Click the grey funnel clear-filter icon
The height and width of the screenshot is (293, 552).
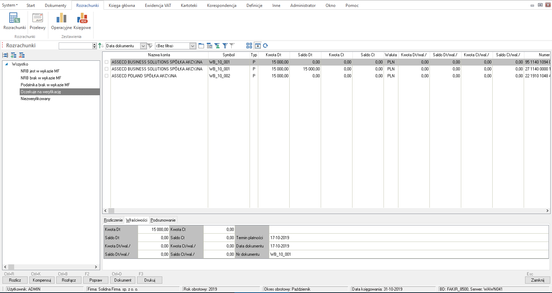click(x=232, y=46)
